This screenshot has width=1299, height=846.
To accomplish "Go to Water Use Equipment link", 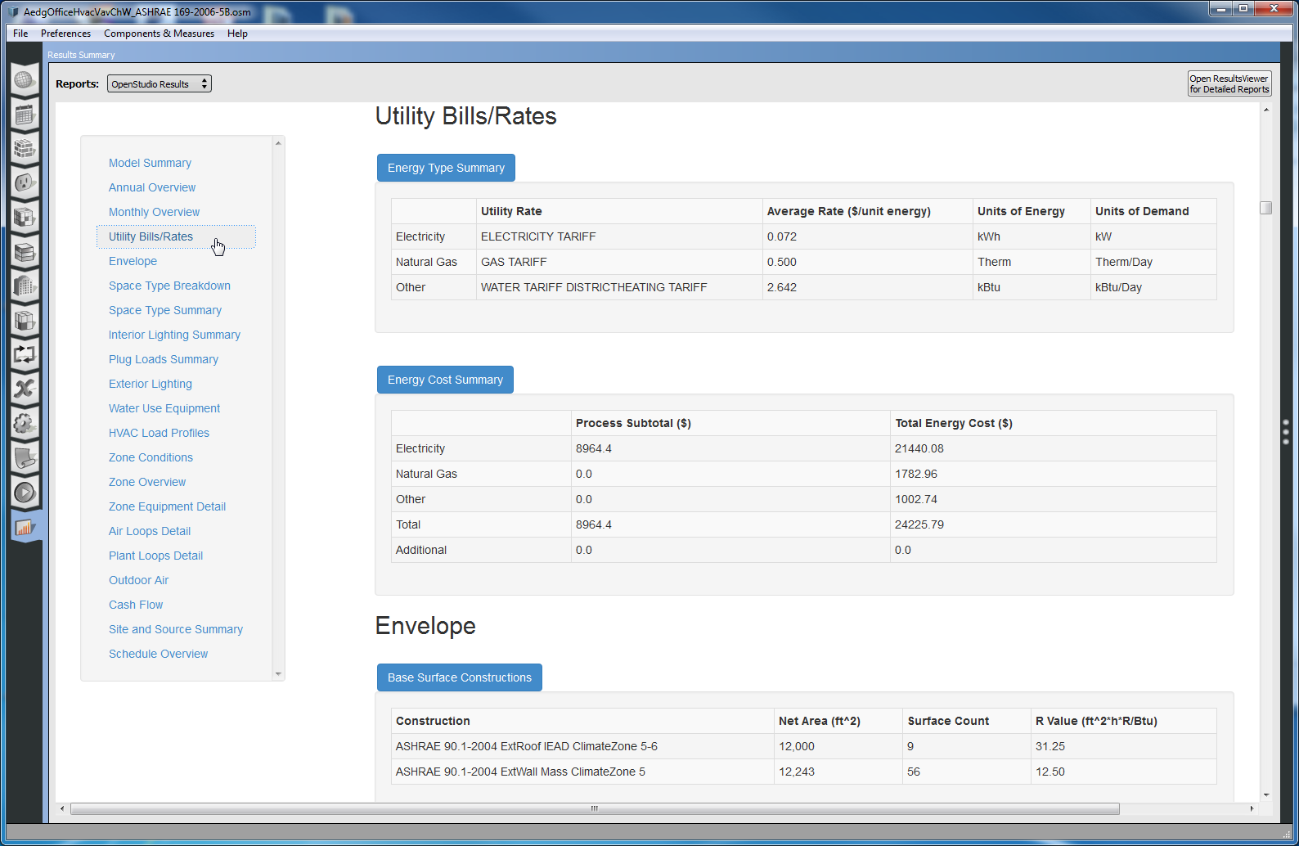I will (x=164, y=408).
